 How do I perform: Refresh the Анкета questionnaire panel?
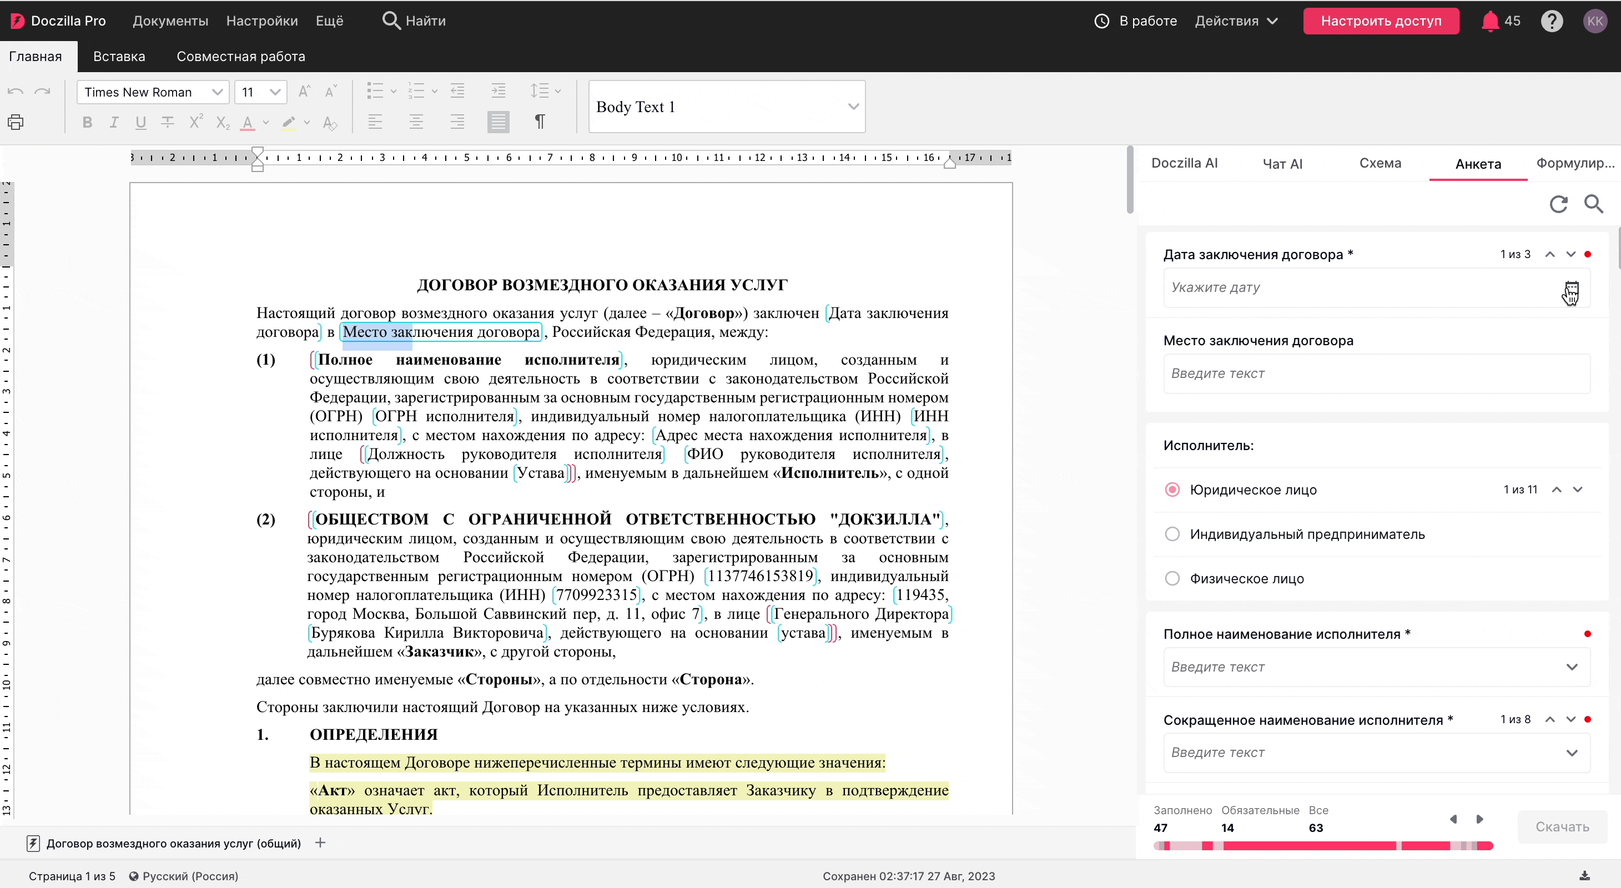(x=1558, y=204)
